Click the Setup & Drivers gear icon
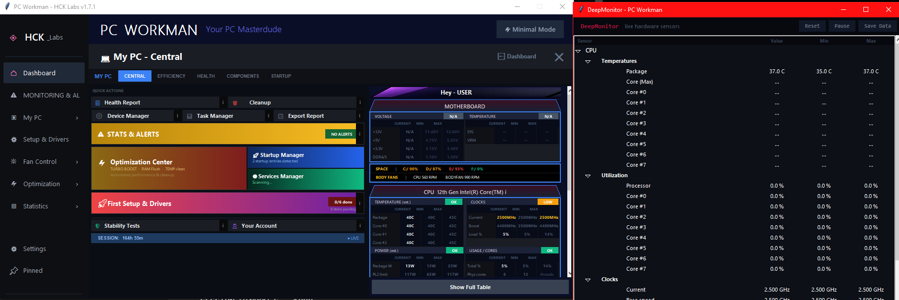 pos(14,140)
